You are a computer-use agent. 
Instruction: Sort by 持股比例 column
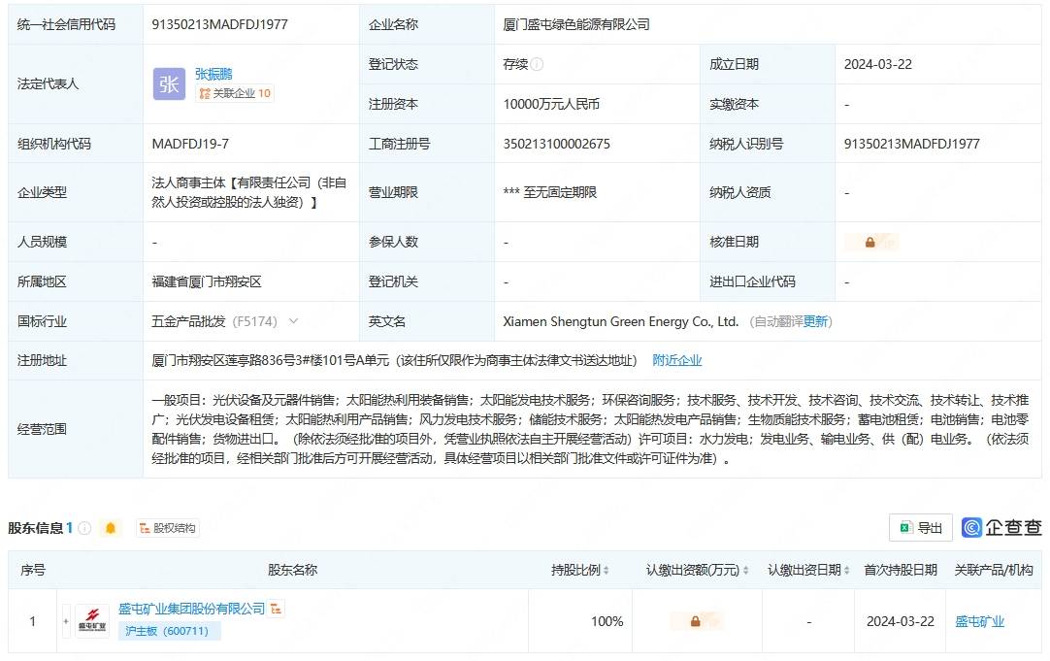tap(607, 571)
